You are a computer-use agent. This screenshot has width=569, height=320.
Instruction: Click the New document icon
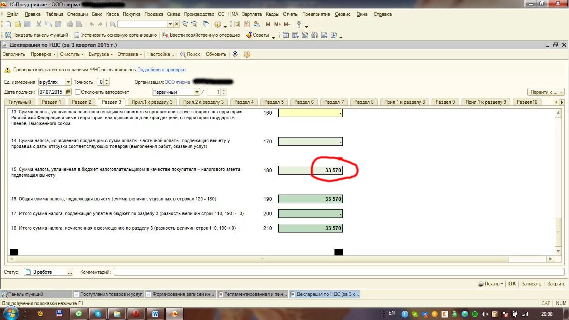pyautogui.click(x=8, y=25)
